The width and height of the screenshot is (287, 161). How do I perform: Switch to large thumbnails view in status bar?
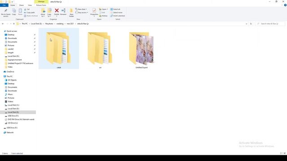pos(285,153)
